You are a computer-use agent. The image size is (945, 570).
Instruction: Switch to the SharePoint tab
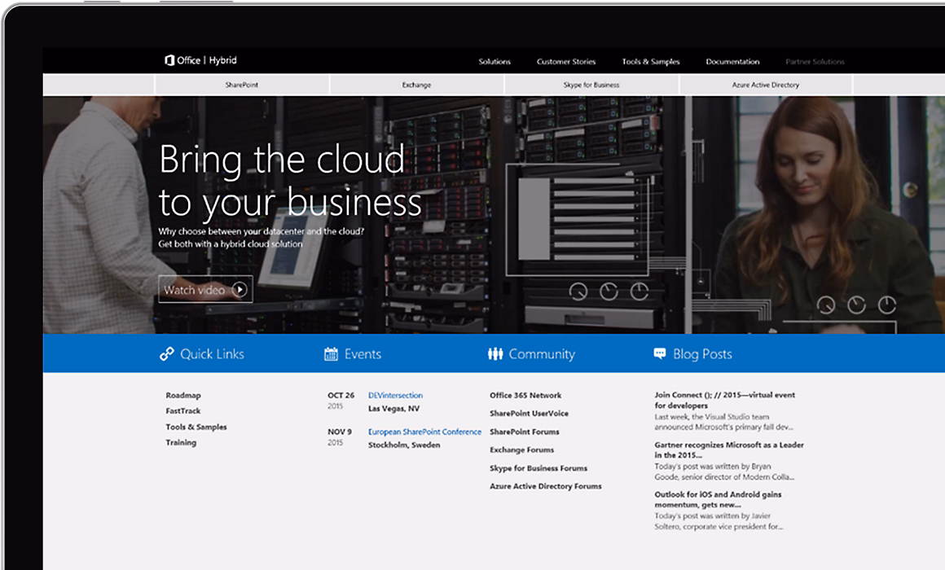click(x=243, y=84)
